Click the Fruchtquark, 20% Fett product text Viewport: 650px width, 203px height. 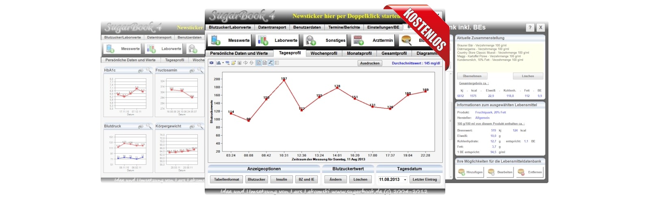pyautogui.click(x=491, y=112)
